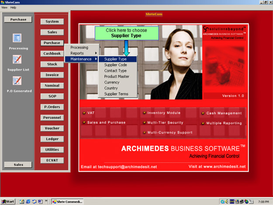This screenshot has width=273, height=205.
Task: Open the SOP module
Action: (52, 96)
